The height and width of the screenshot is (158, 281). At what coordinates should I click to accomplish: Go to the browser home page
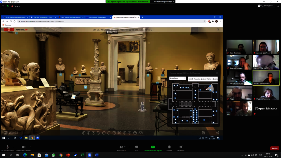15,21
